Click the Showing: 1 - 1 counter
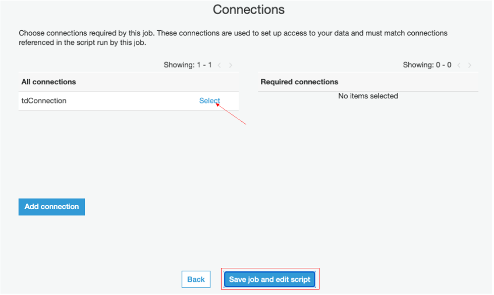 point(188,65)
